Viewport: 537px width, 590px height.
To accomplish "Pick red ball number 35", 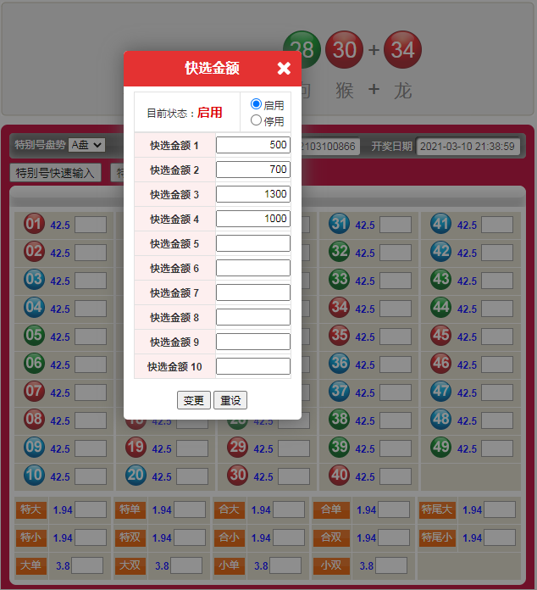I will pyautogui.click(x=339, y=335).
